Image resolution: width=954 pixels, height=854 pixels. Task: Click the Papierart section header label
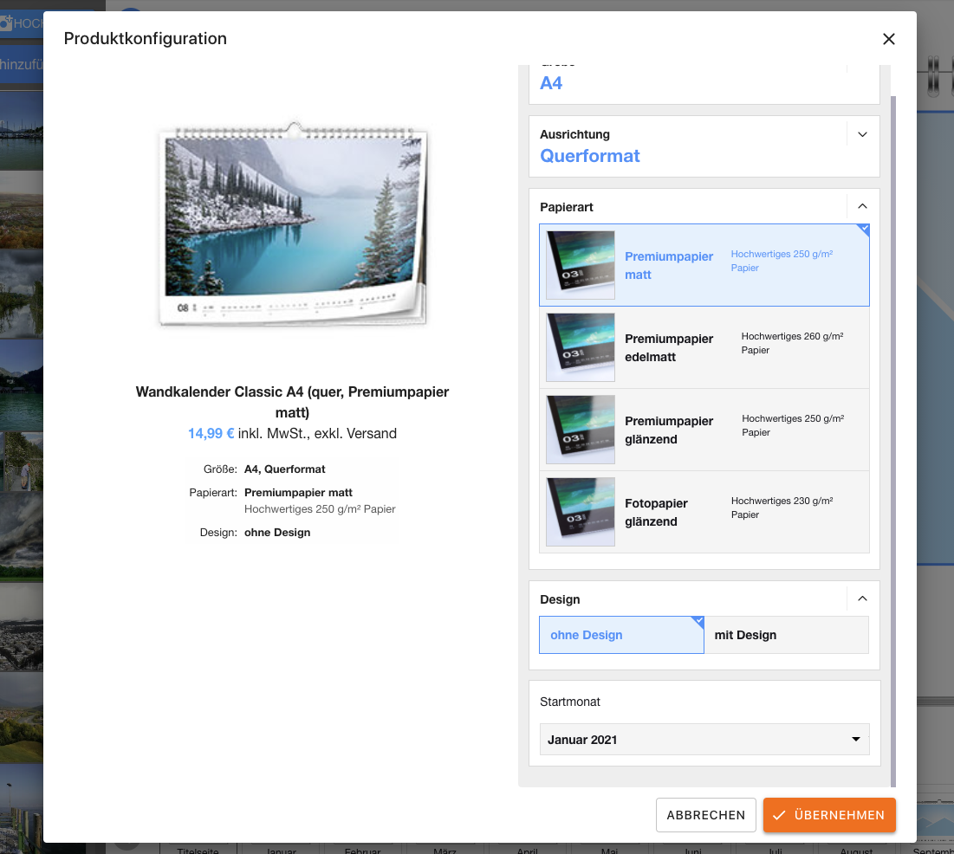pos(567,207)
